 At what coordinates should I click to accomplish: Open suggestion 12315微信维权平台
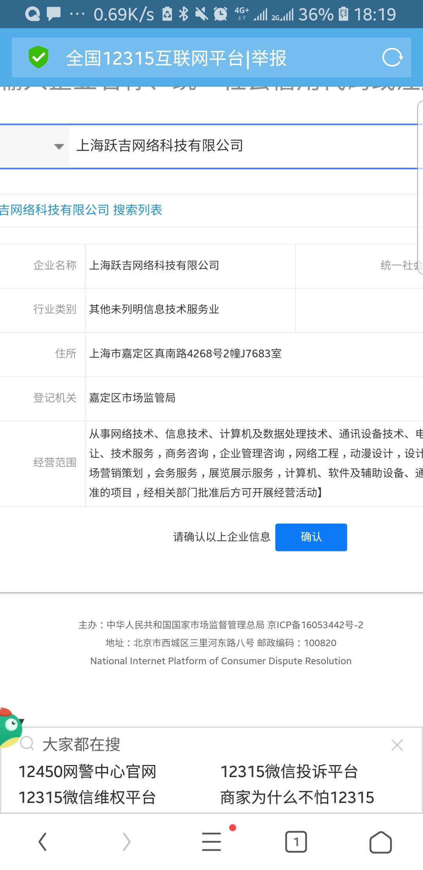click(x=88, y=798)
